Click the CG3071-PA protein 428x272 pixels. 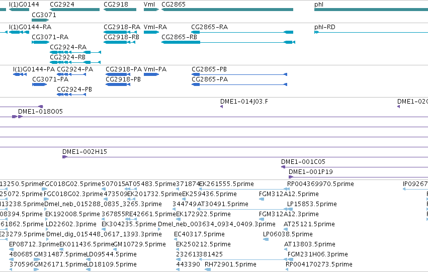[40, 84]
